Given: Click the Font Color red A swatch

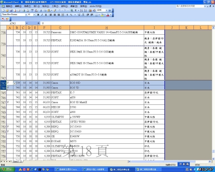Looking at the screenshot, I should [x=108, y=15].
